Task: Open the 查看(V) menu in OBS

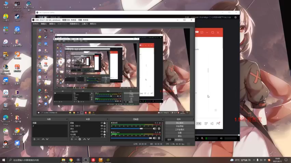Action: pyautogui.click(x=52, y=24)
